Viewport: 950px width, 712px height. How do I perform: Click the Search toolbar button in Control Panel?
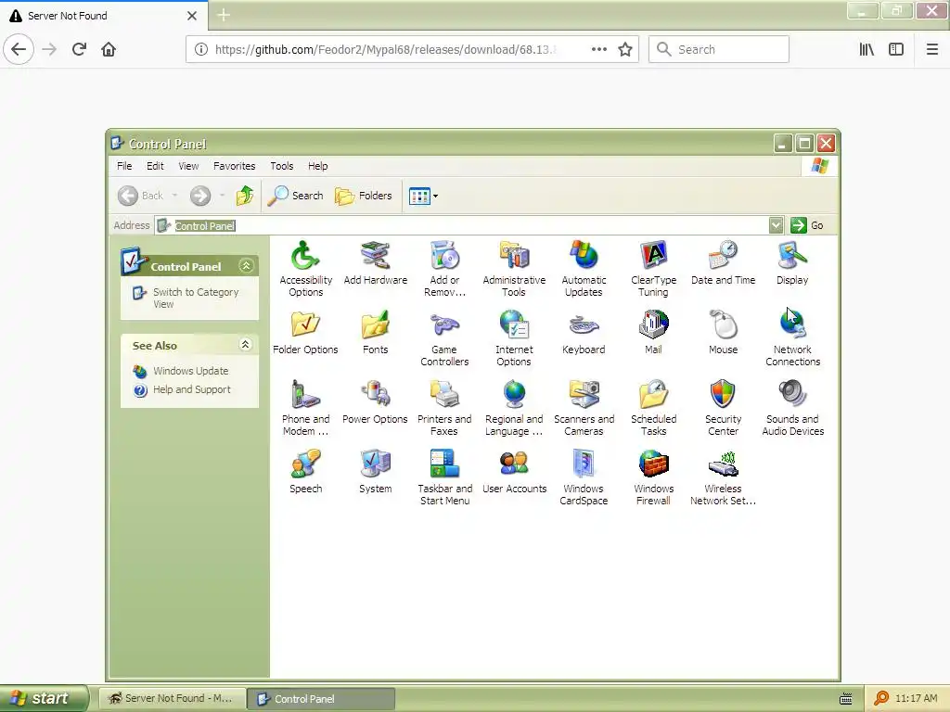pos(296,196)
